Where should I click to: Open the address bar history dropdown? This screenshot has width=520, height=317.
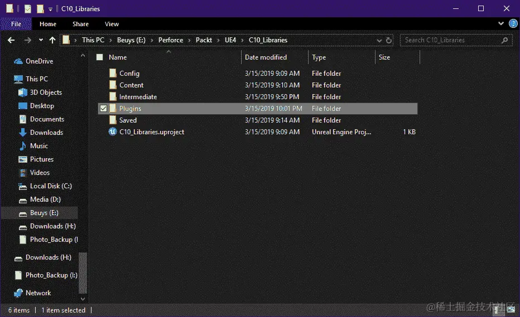(x=379, y=41)
